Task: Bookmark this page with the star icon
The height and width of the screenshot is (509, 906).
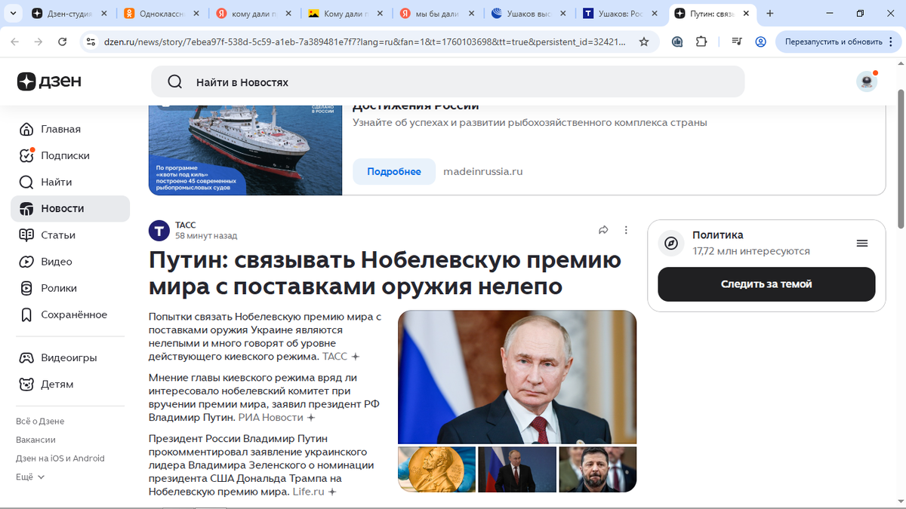Action: pos(644,41)
